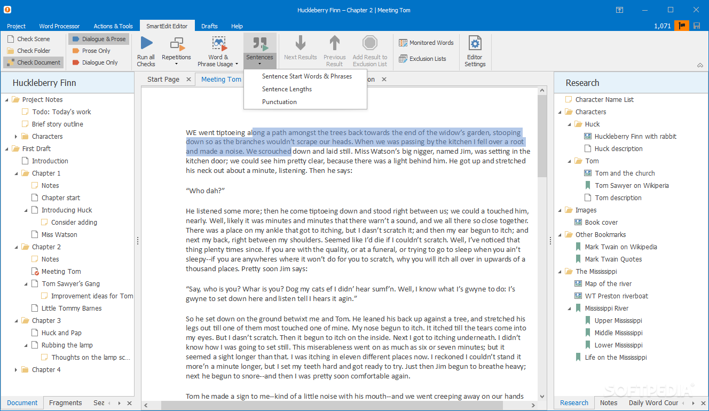Switch to the Notes tab in Research panel

609,403
